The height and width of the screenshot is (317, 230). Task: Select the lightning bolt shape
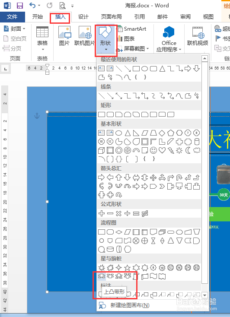[171, 150]
